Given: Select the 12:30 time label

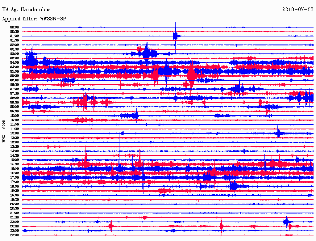Looking at the screenshot, I should point(15,138).
